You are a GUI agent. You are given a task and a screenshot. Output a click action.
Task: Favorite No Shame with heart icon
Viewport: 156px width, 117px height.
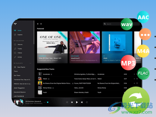137,83
